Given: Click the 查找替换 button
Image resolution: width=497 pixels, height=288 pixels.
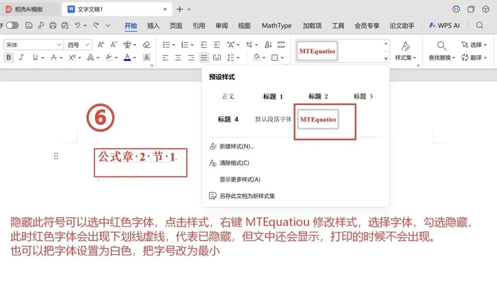Looking at the screenshot, I should click(442, 51).
